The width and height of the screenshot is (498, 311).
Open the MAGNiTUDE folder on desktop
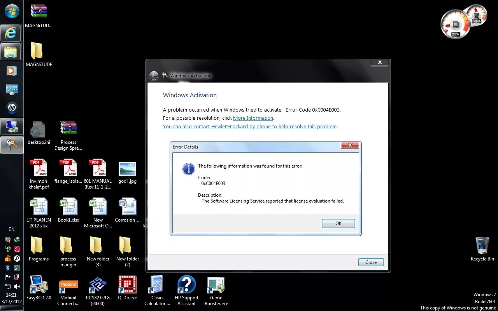tap(39, 54)
